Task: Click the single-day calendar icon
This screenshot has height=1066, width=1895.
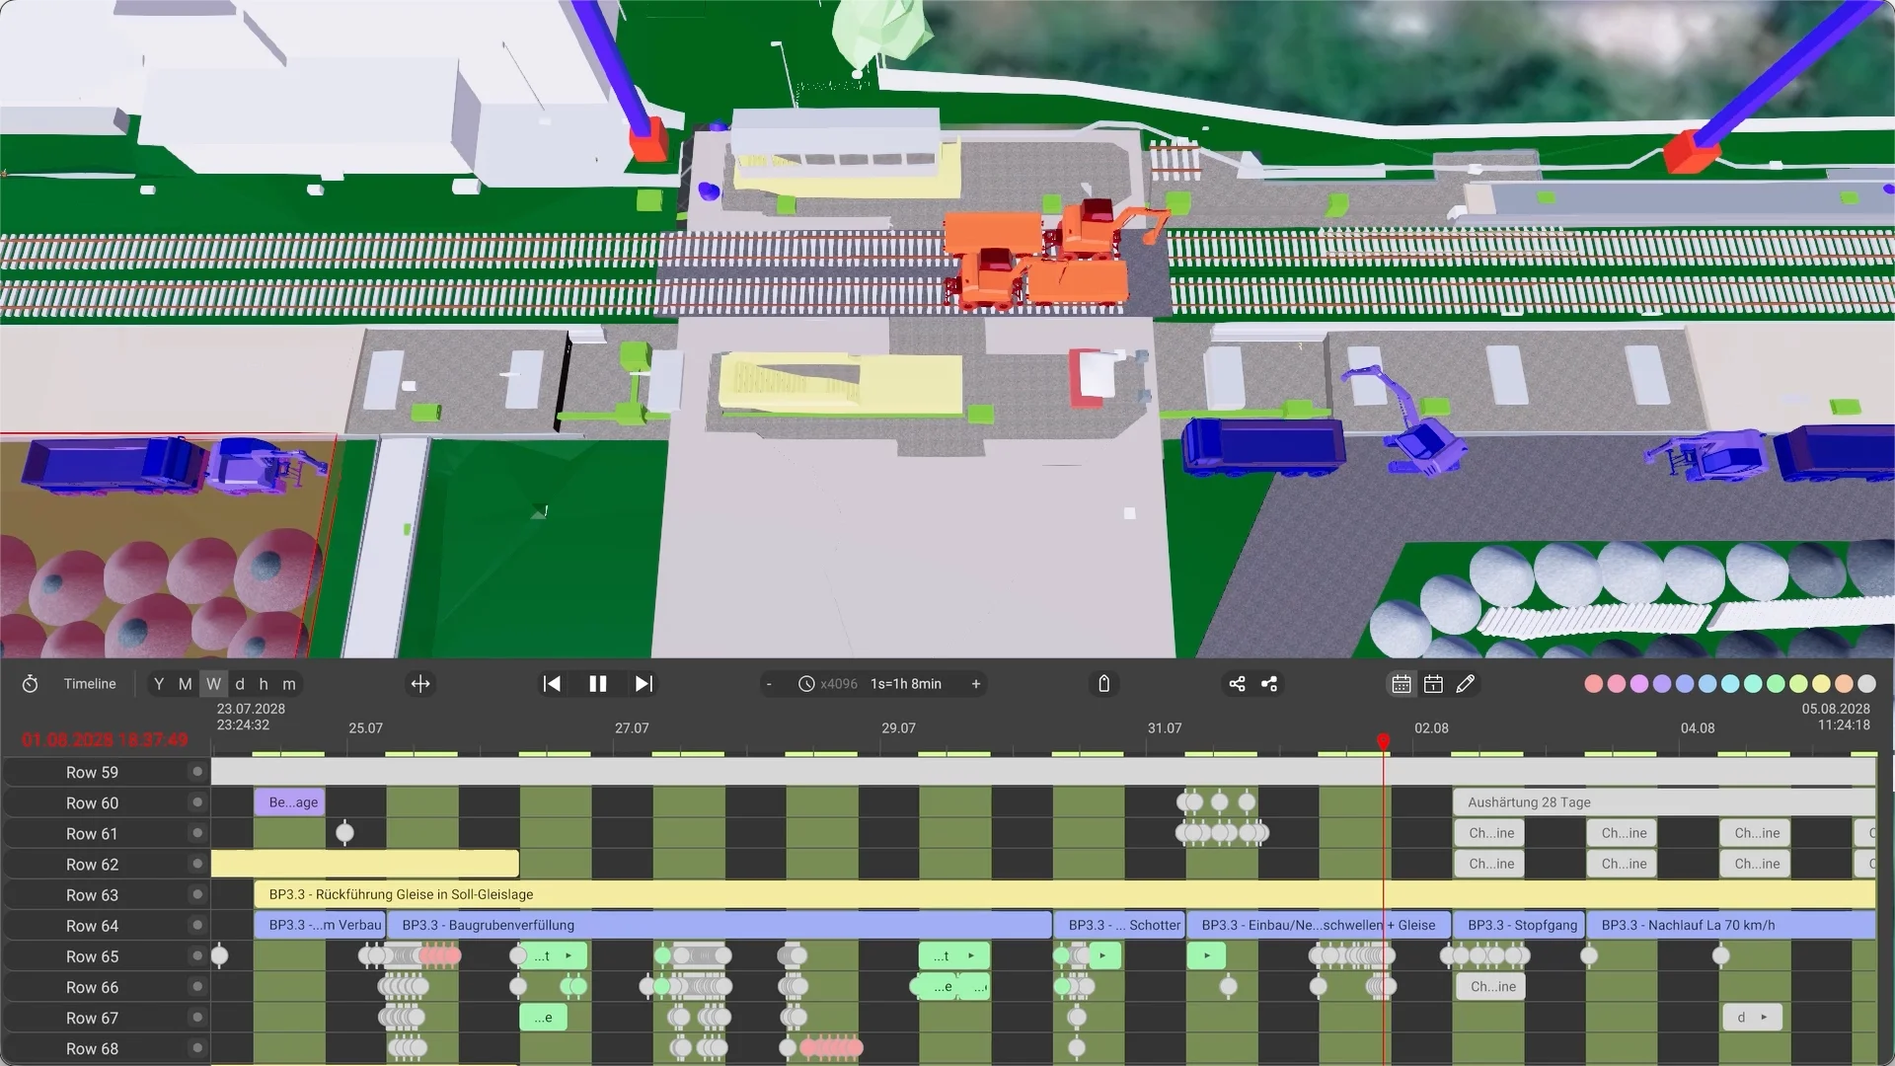Action: click(x=1434, y=684)
